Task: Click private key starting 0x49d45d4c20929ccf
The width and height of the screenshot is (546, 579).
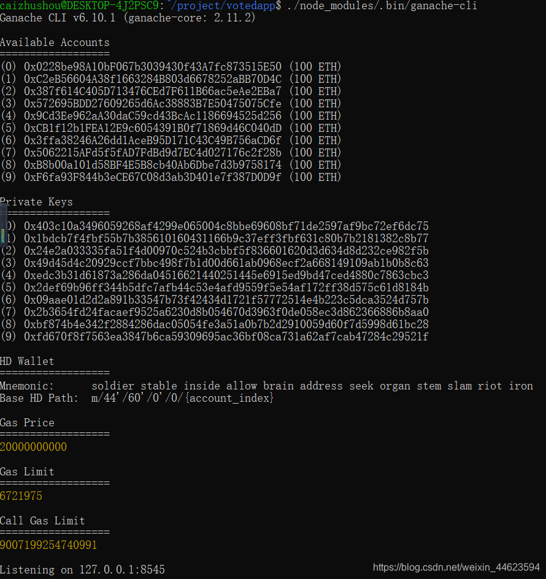Action: 226,263
